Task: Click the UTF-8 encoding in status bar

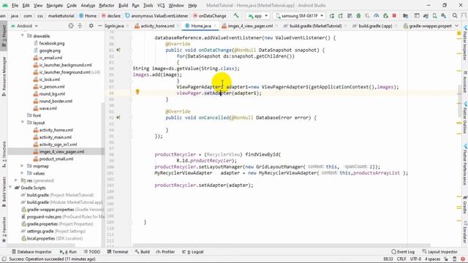Action: (415, 259)
